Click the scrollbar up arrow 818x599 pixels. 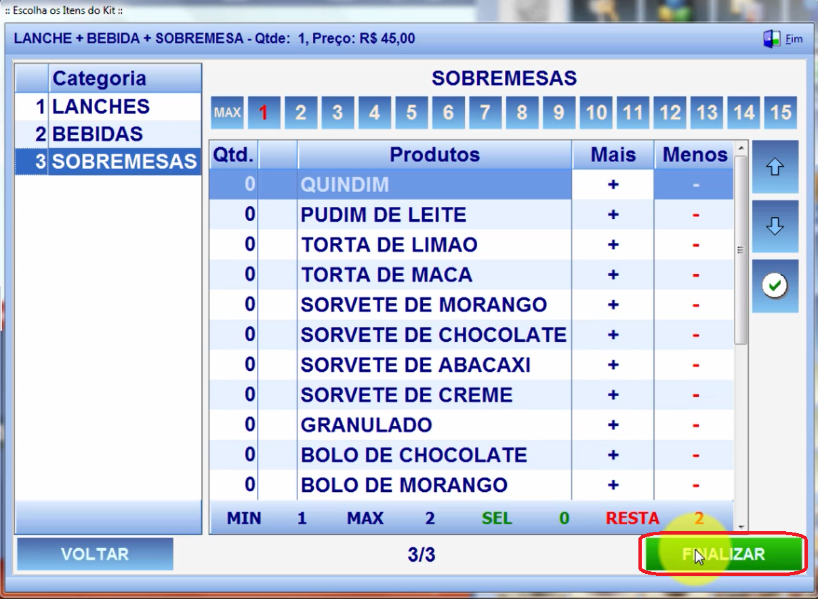coord(741,148)
